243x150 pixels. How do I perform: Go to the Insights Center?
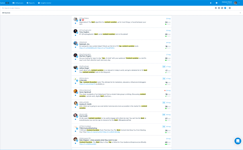[x=45, y=3]
